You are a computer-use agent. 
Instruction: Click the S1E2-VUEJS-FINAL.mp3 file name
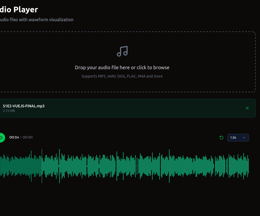(x=24, y=106)
